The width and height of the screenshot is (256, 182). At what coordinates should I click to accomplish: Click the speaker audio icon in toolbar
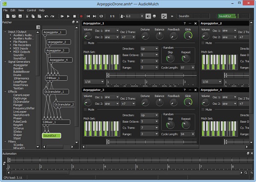coord(147,16)
